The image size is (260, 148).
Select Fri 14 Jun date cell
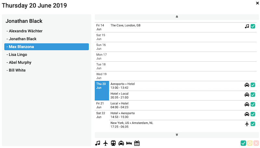[102, 27]
